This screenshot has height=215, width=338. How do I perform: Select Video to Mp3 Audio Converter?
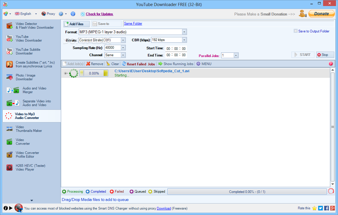pos(32,116)
